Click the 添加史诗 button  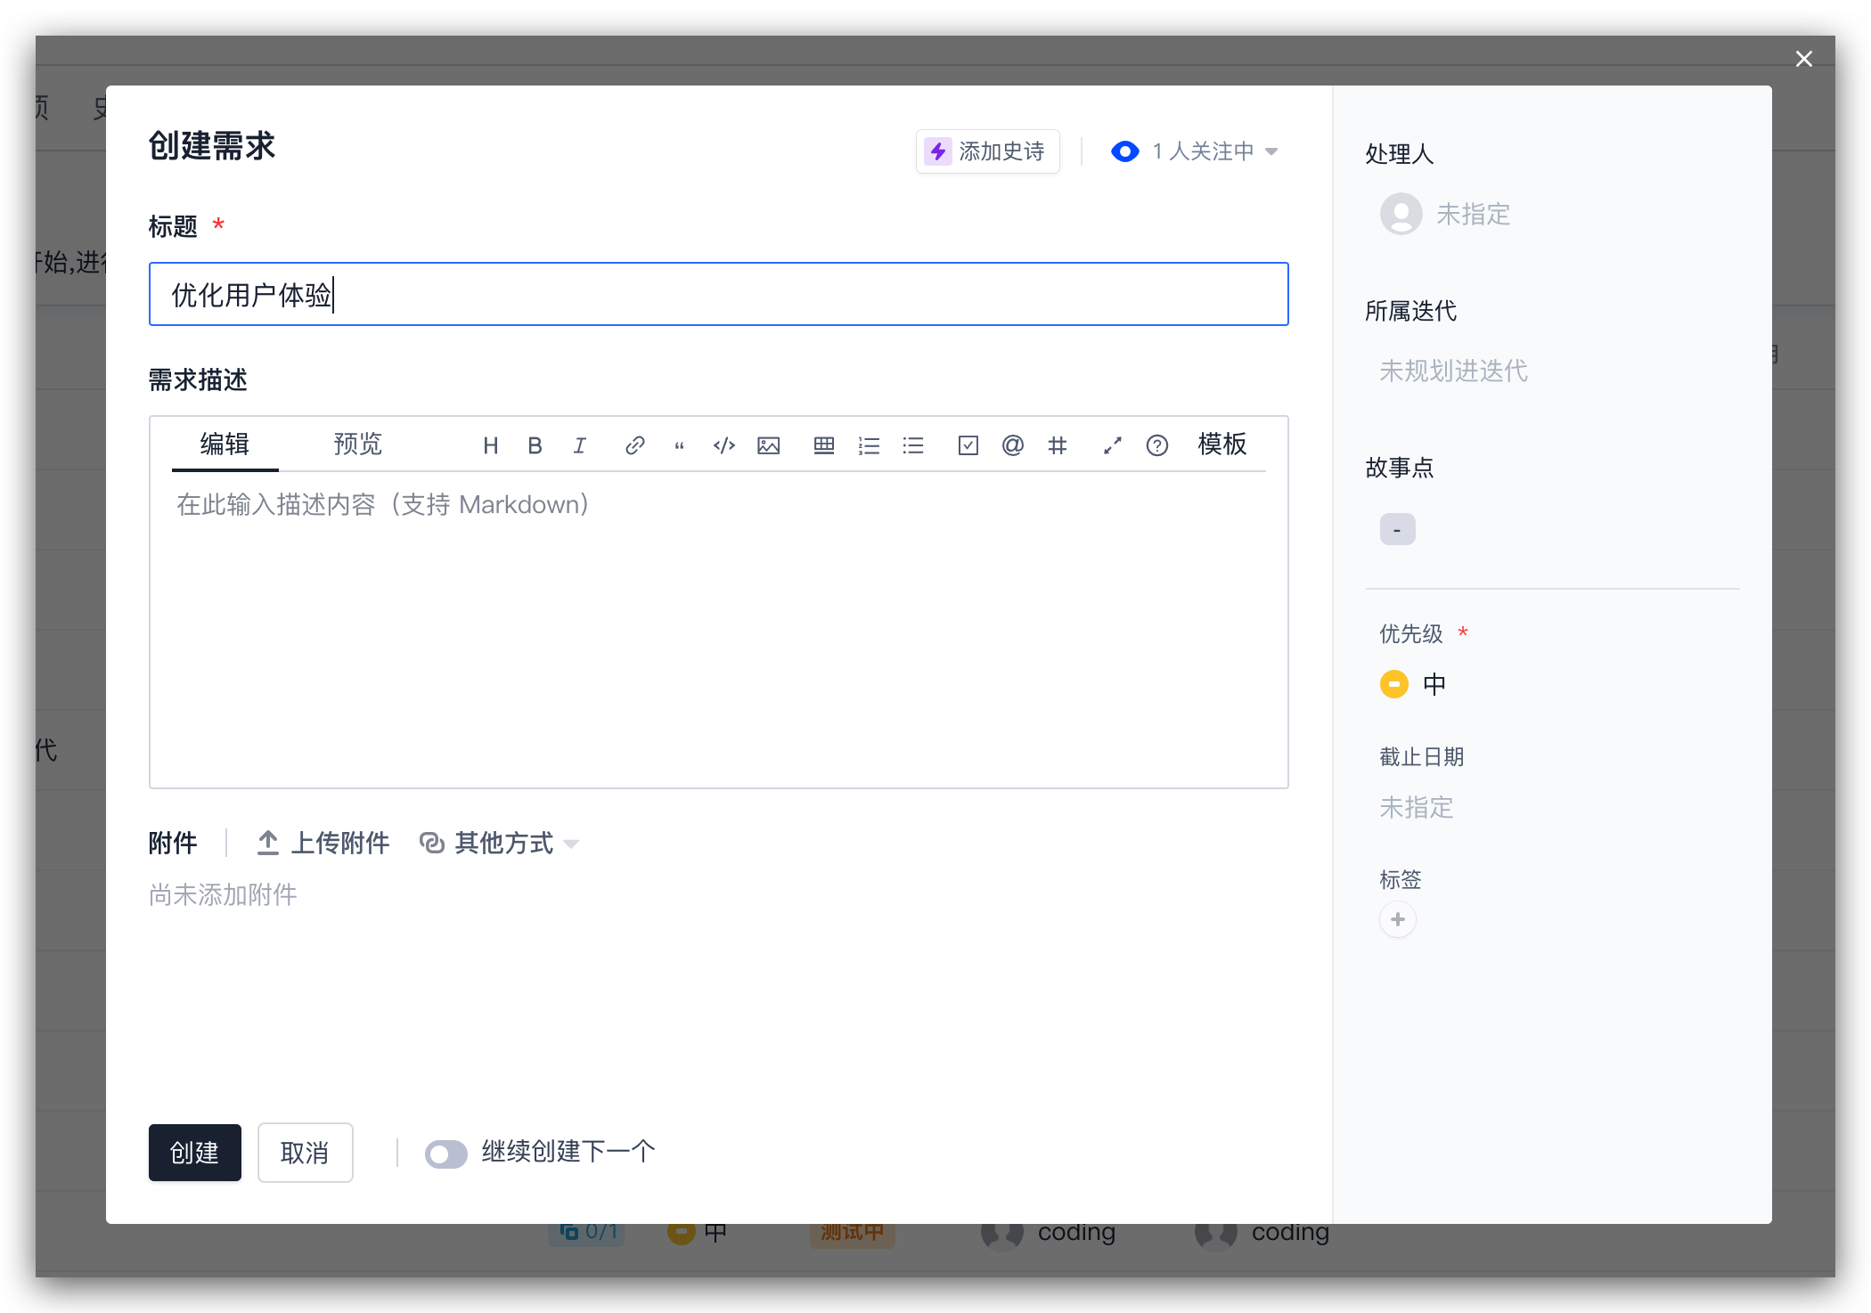(x=987, y=151)
